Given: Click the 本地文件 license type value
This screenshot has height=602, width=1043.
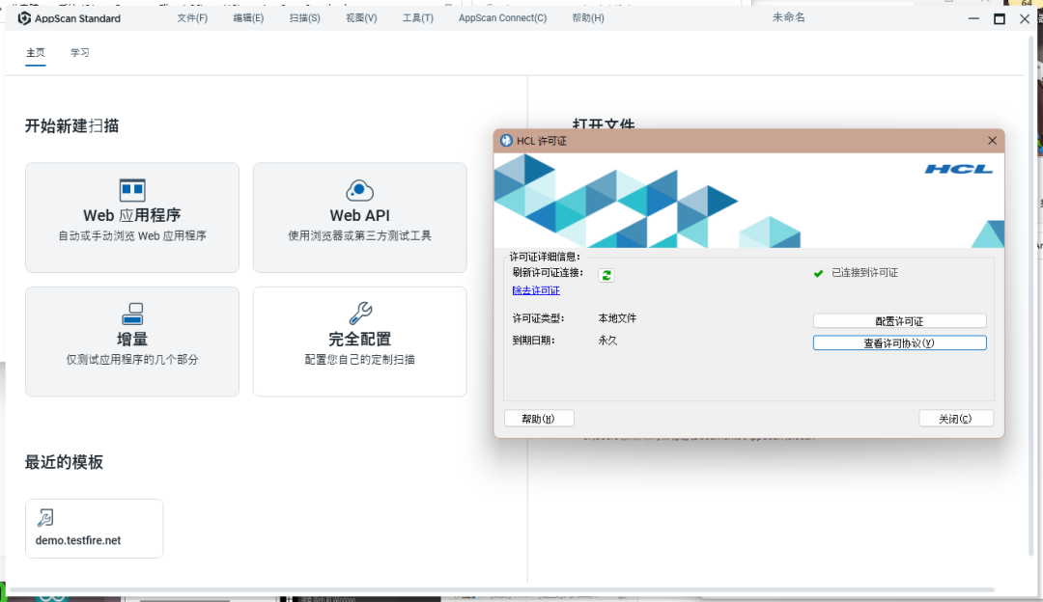Looking at the screenshot, I should 617,318.
